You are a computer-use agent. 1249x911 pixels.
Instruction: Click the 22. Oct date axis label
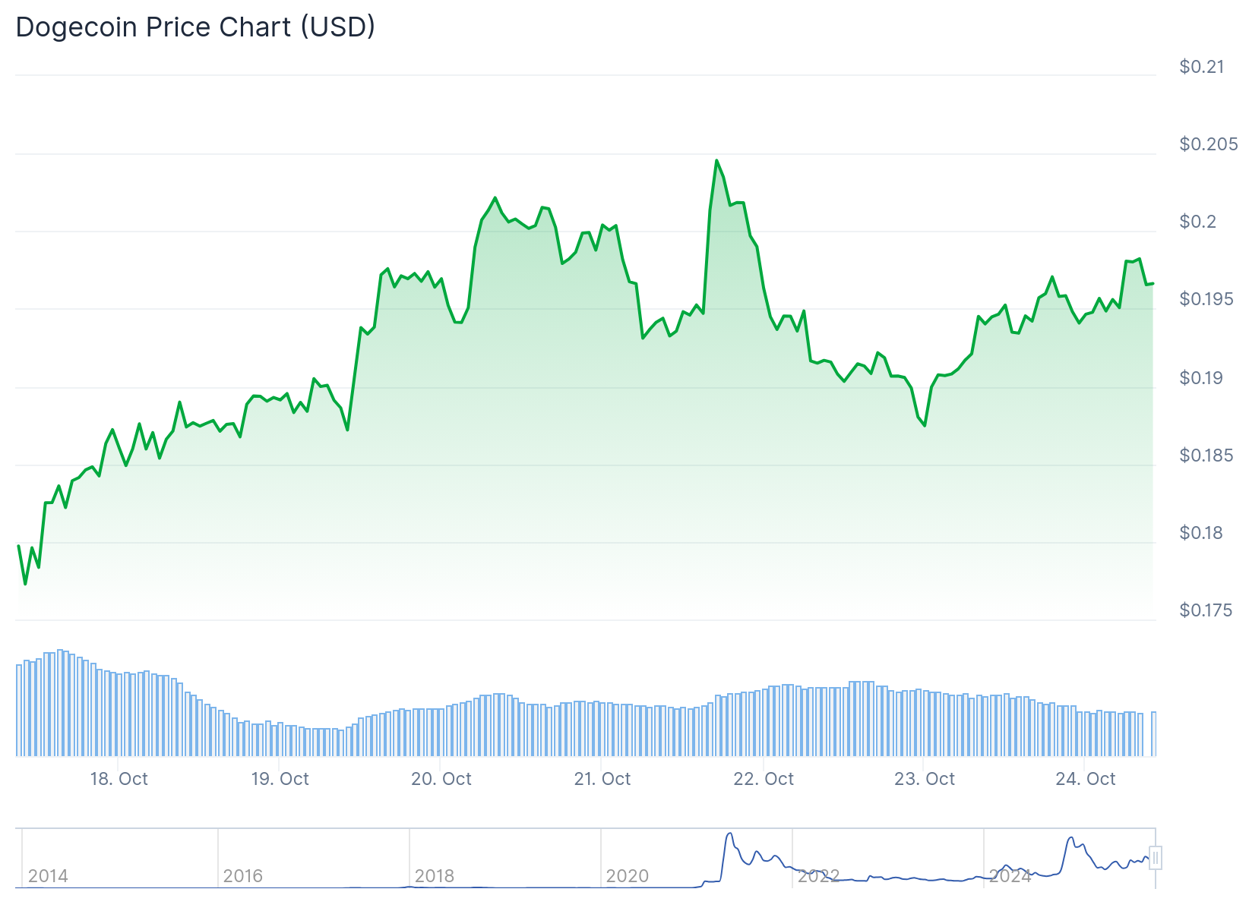point(763,779)
